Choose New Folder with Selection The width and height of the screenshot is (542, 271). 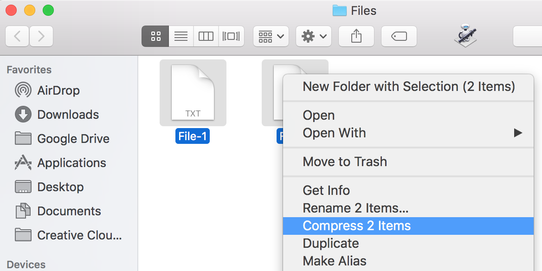point(408,87)
